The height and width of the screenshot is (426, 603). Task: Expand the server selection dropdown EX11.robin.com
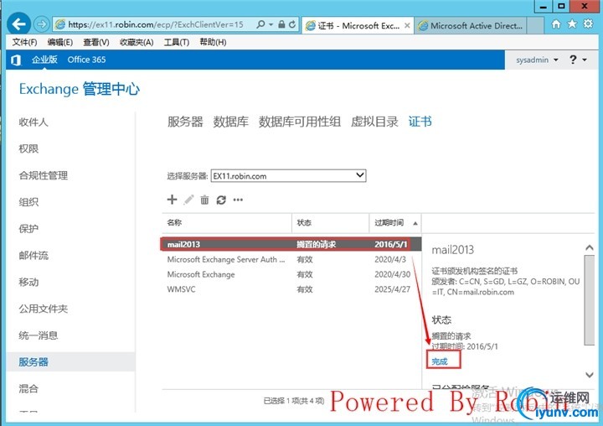(x=288, y=175)
